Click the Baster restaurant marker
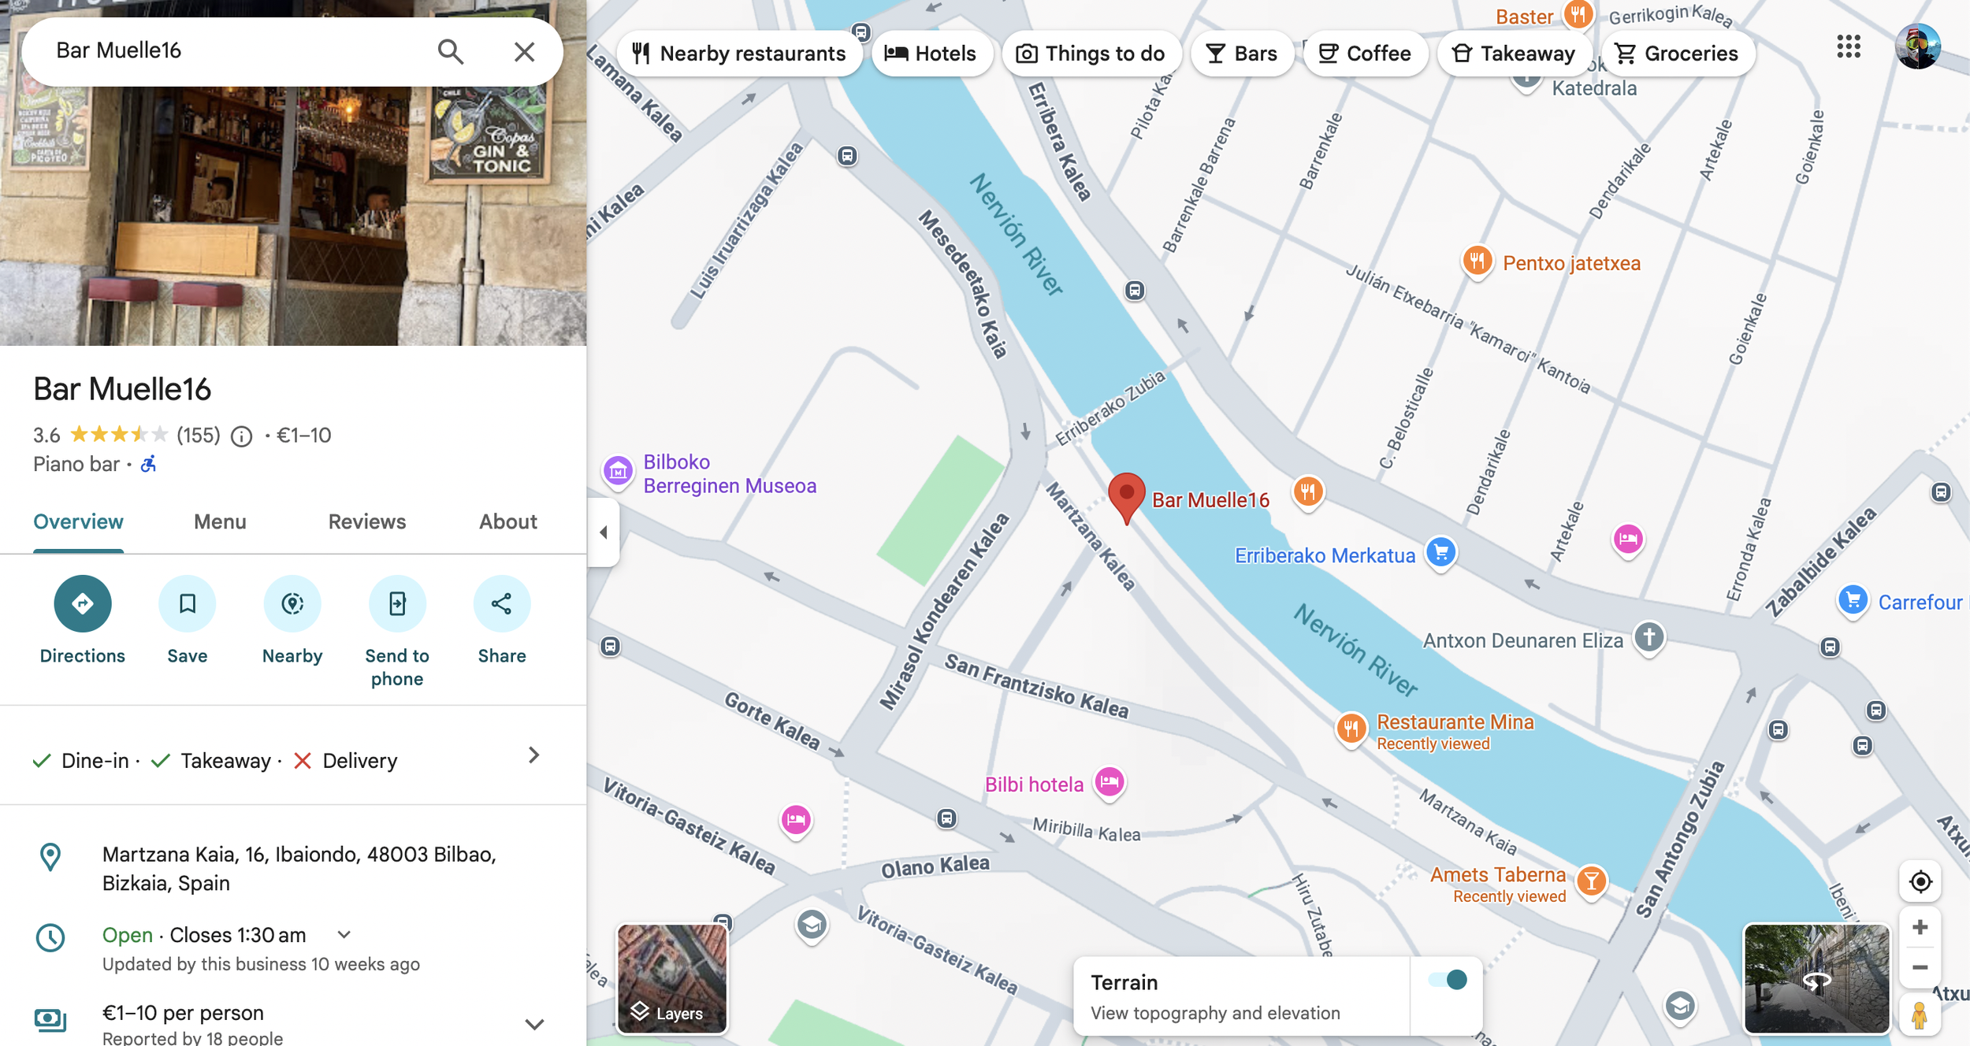Image resolution: width=1970 pixels, height=1046 pixels. (1578, 14)
